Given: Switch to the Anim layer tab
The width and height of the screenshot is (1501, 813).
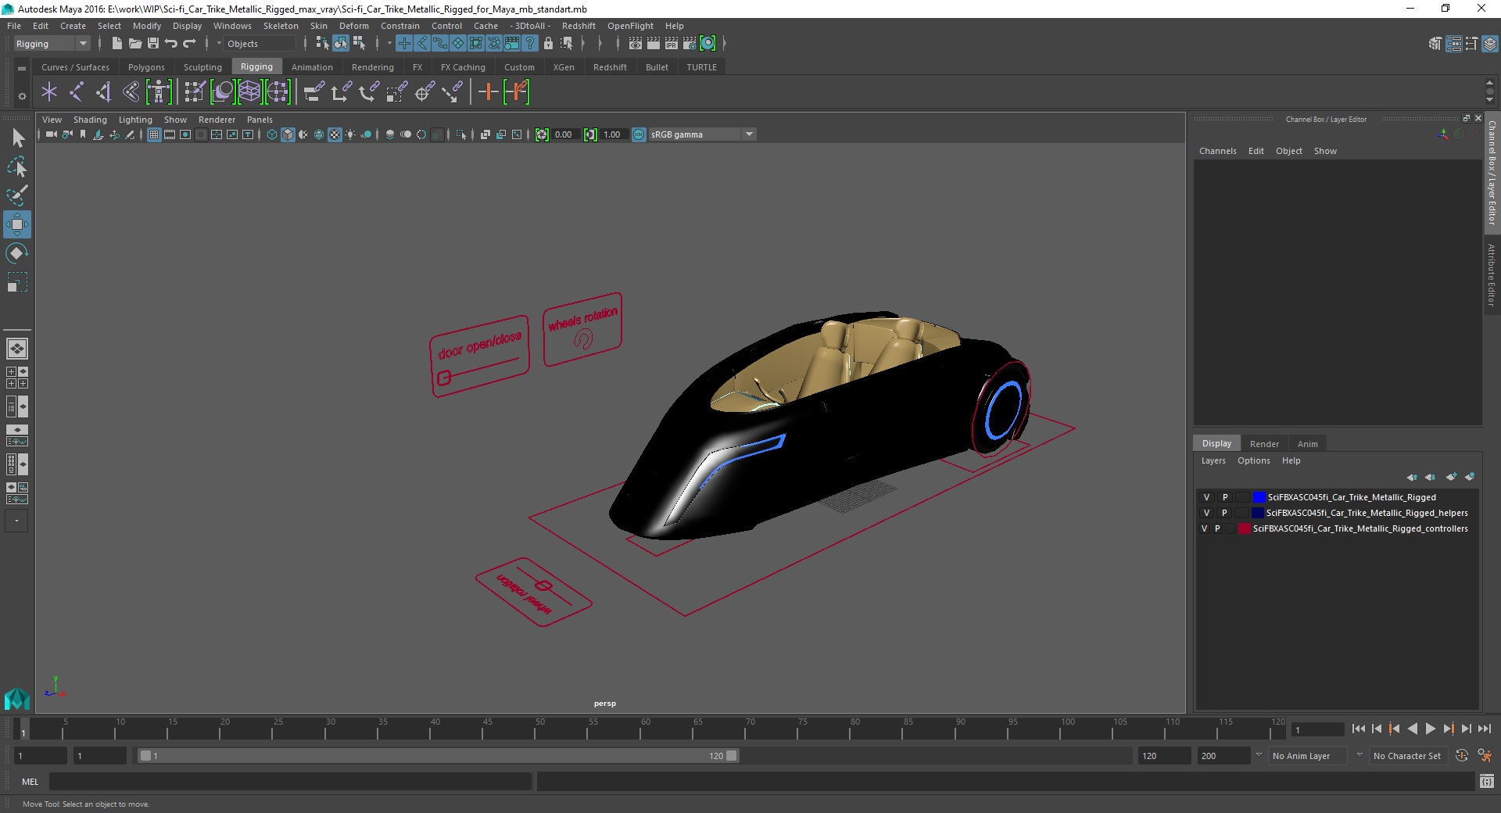Looking at the screenshot, I should 1307,443.
